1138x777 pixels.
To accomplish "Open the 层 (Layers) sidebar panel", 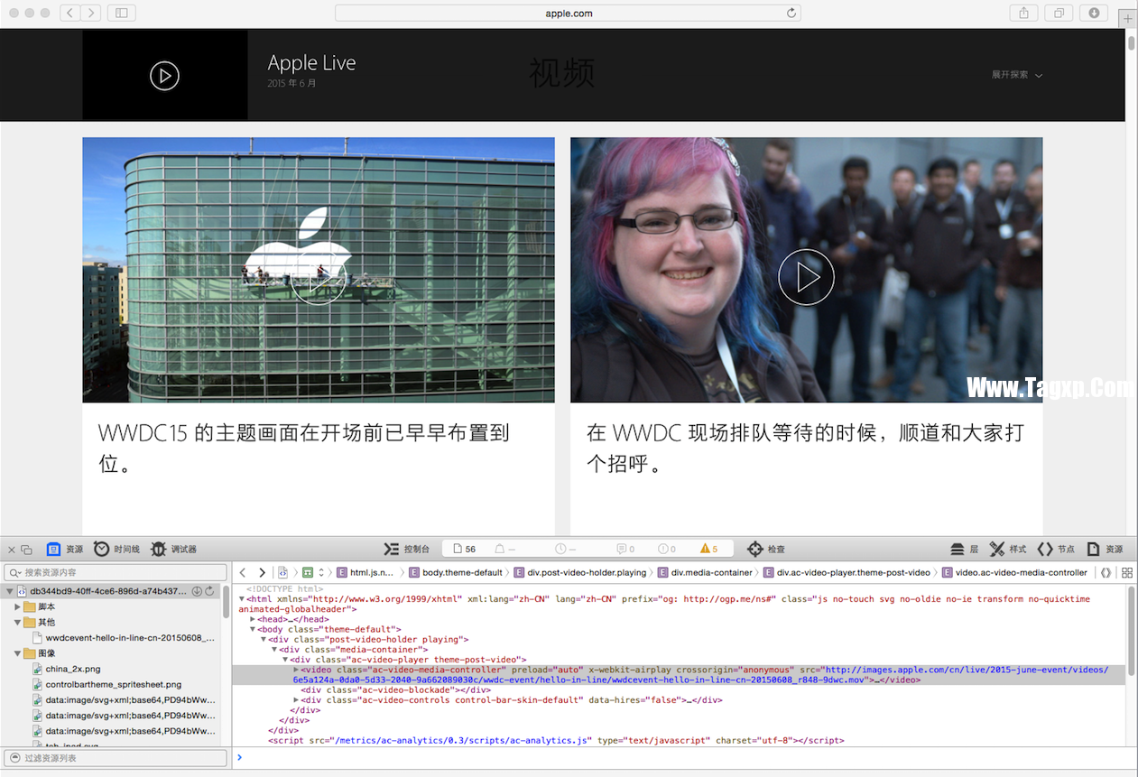I will coord(958,549).
